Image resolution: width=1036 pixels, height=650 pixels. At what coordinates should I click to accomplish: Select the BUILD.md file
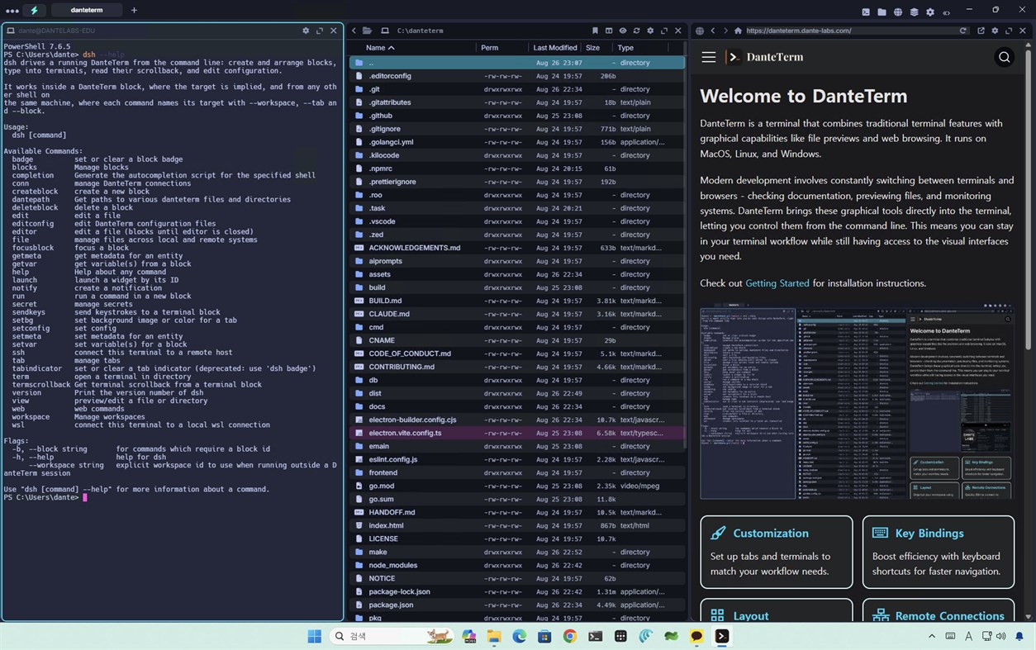click(x=517, y=301)
